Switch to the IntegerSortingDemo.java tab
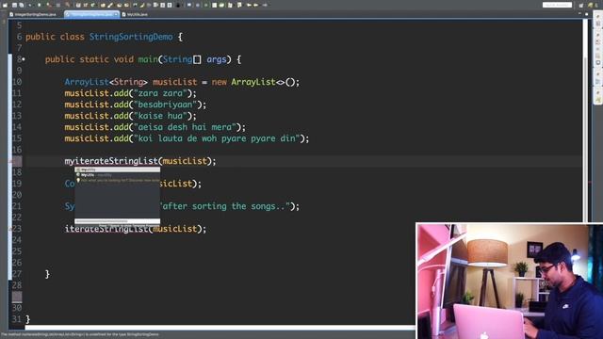Image resolution: width=603 pixels, height=339 pixels. tap(33, 14)
